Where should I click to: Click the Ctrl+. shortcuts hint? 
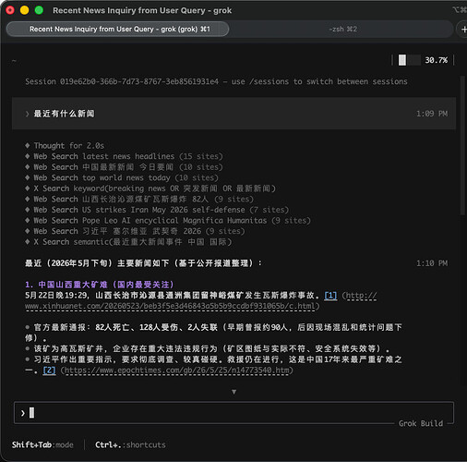(130, 444)
